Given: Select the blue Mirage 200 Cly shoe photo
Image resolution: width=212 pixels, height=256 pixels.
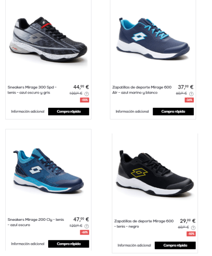Looking at the screenshot, I should click(x=48, y=171).
